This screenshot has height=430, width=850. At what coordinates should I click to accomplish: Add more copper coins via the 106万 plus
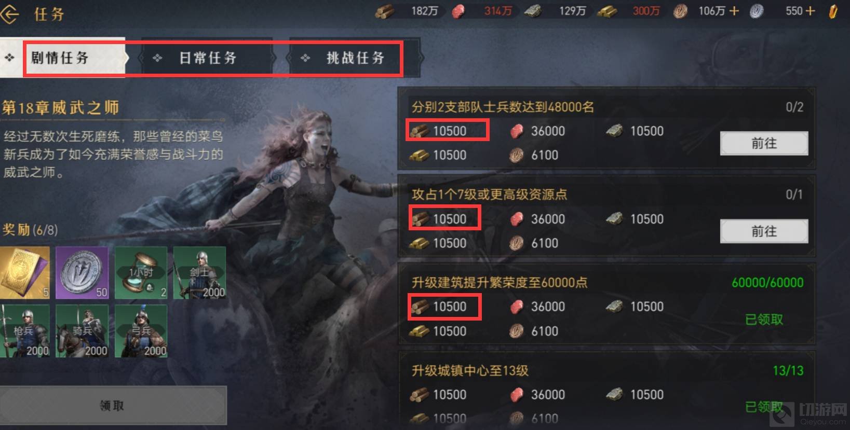[734, 11]
